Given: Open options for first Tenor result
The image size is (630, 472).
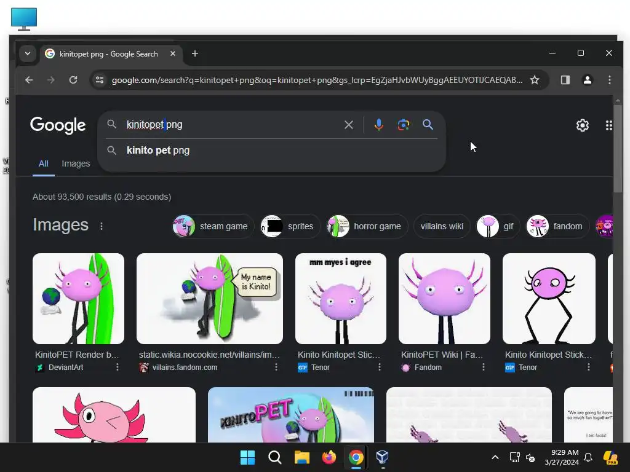Looking at the screenshot, I should pos(379,367).
